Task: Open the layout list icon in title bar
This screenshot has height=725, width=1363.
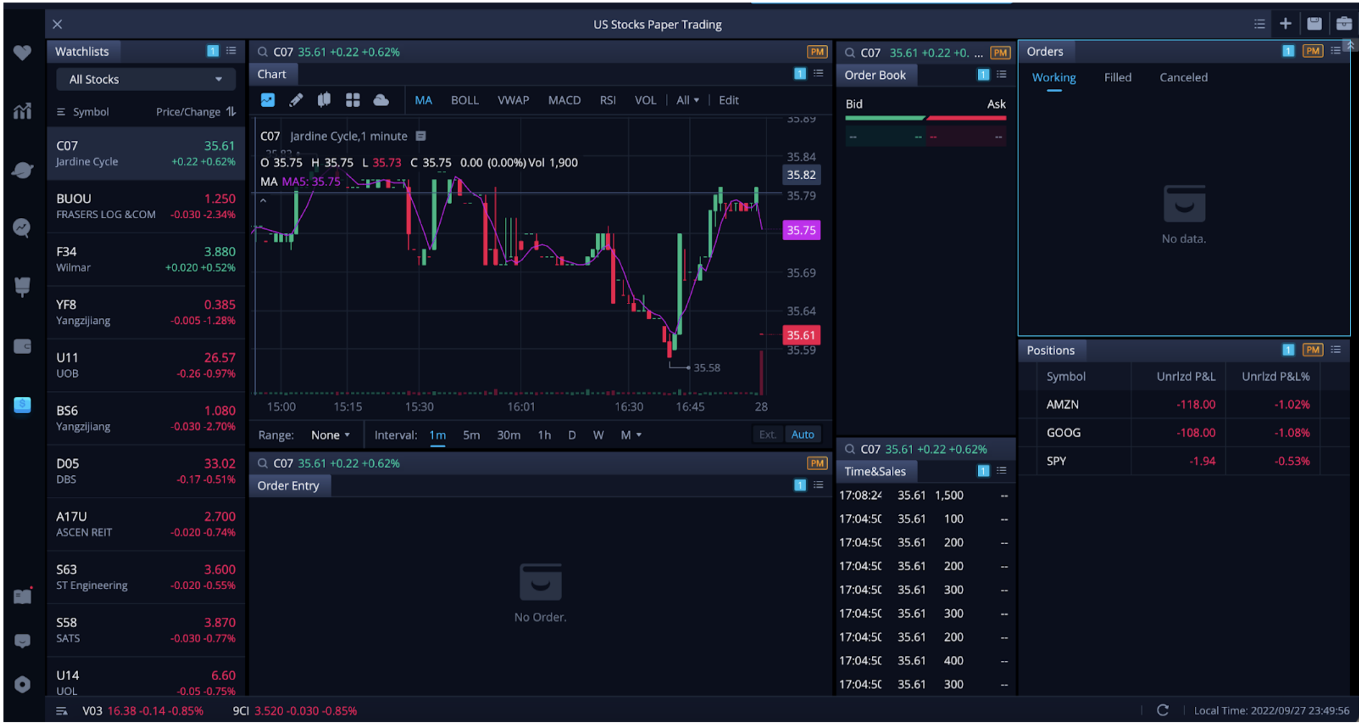Action: [x=1259, y=23]
